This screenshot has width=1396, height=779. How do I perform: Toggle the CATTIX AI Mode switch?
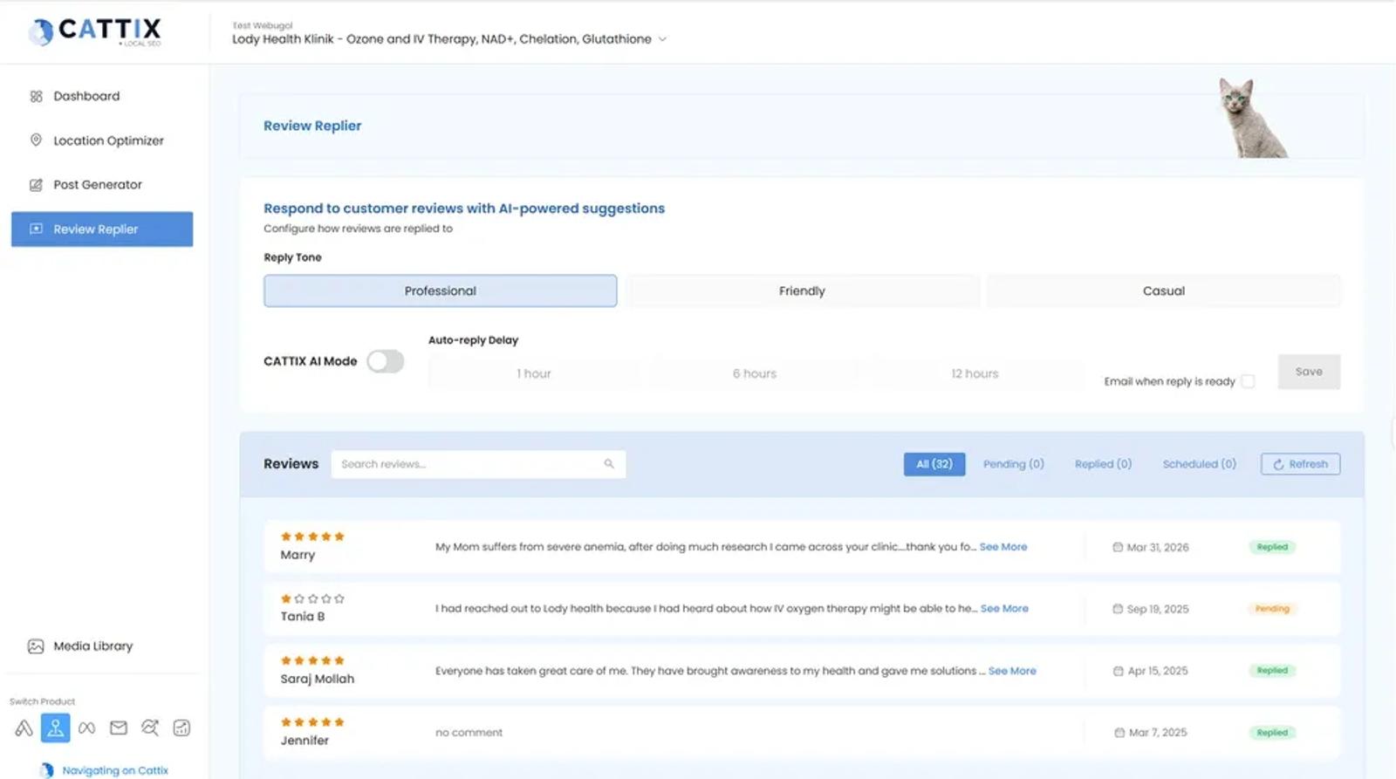pos(386,361)
